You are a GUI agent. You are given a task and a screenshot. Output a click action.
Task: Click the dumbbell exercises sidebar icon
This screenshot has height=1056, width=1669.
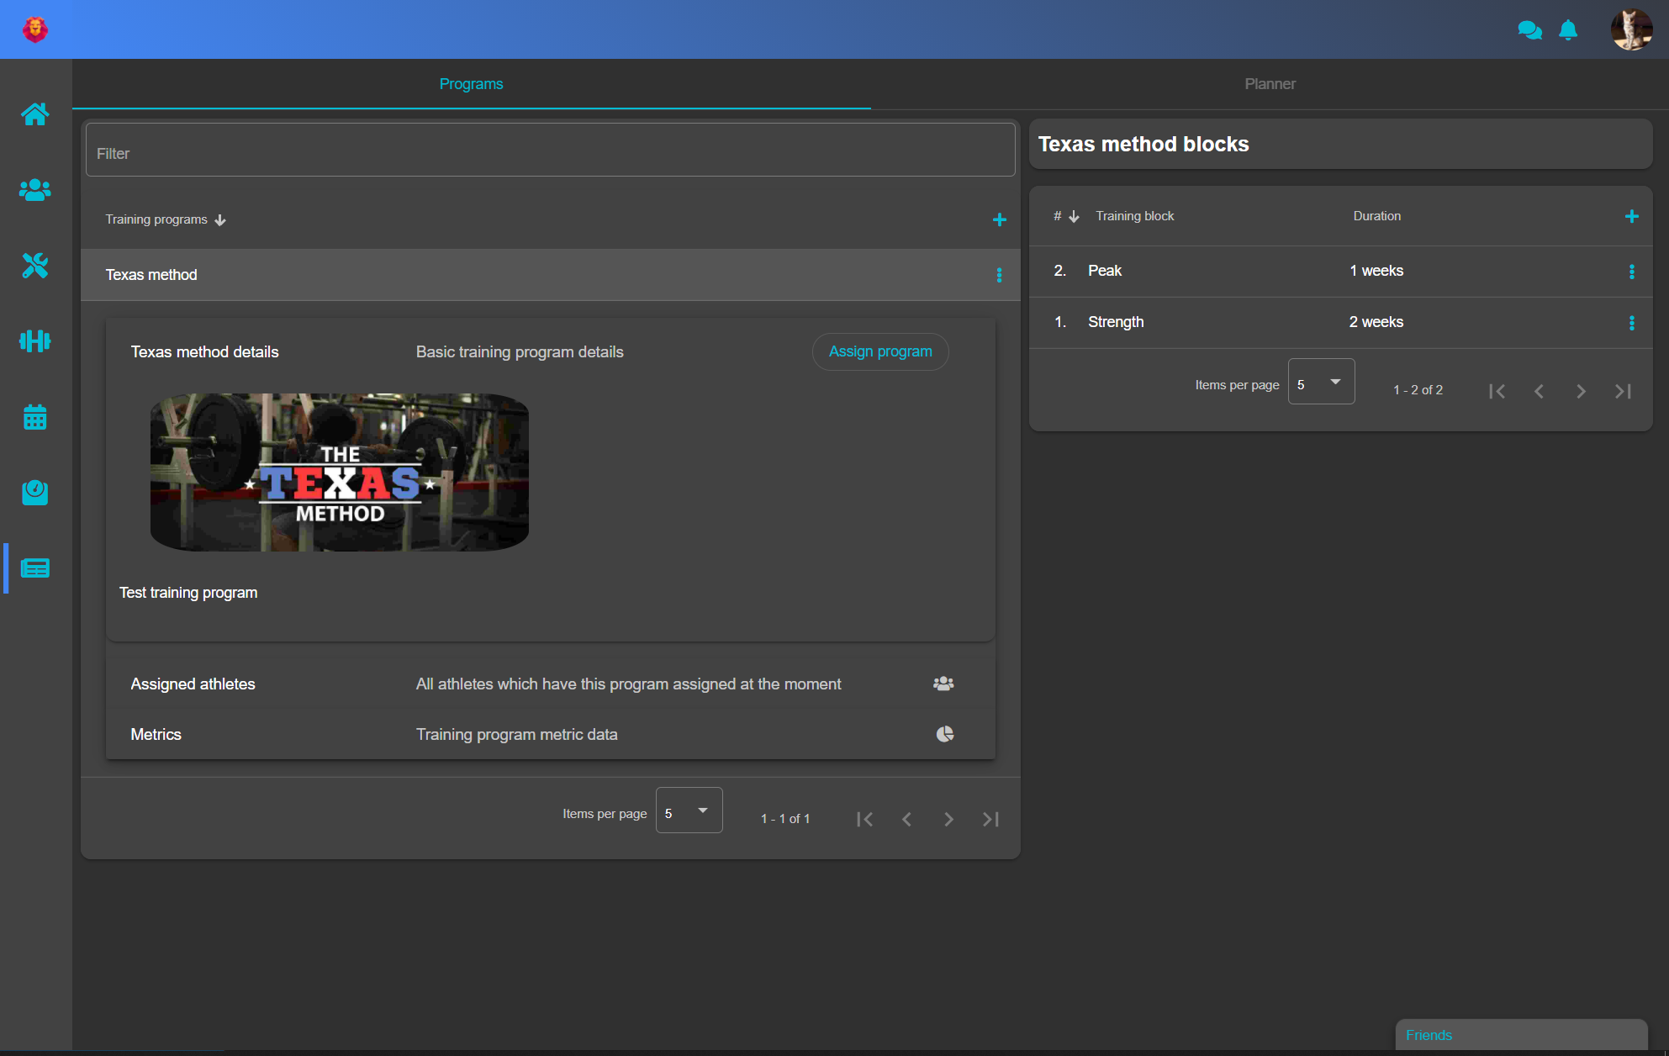35,341
